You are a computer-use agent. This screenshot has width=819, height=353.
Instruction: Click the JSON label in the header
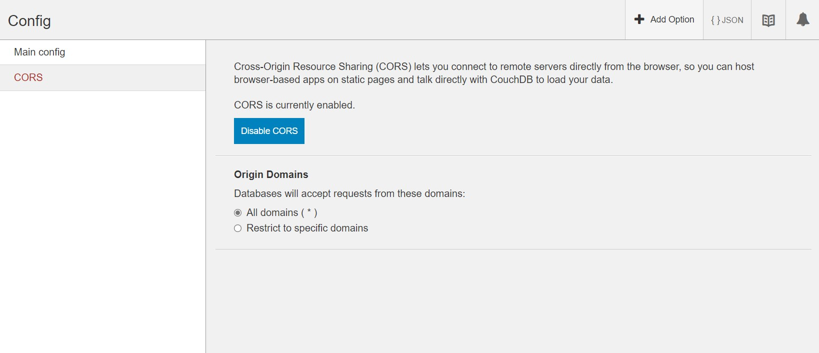pos(732,20)
